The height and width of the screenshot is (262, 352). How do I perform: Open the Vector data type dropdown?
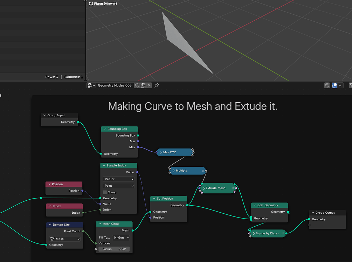(x=118, y=179)
